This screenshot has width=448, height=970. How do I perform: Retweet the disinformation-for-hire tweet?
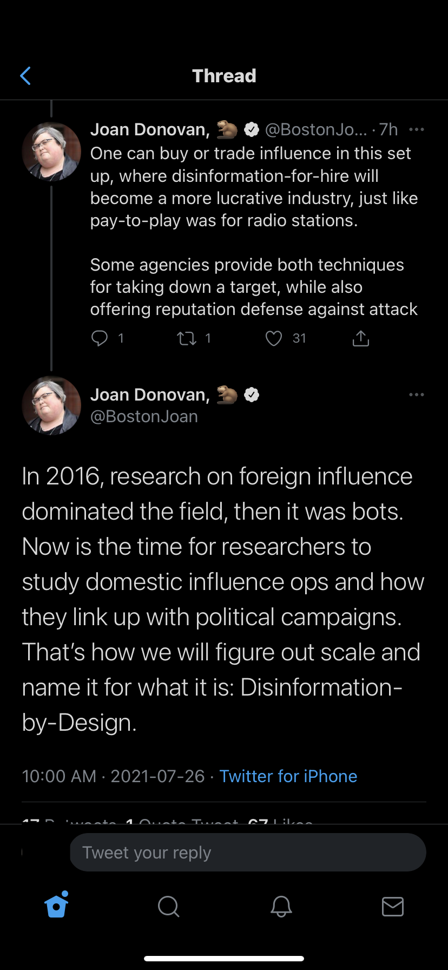[187, 339]
